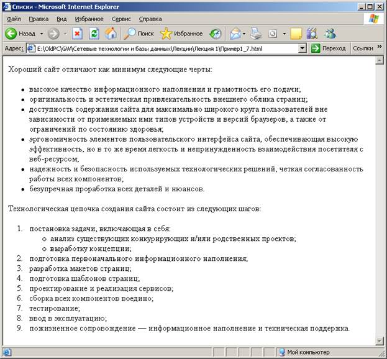The height and width of the screenshot is (359, 387).
Task: Open the Справка menu
Action: tap(150, 19)
